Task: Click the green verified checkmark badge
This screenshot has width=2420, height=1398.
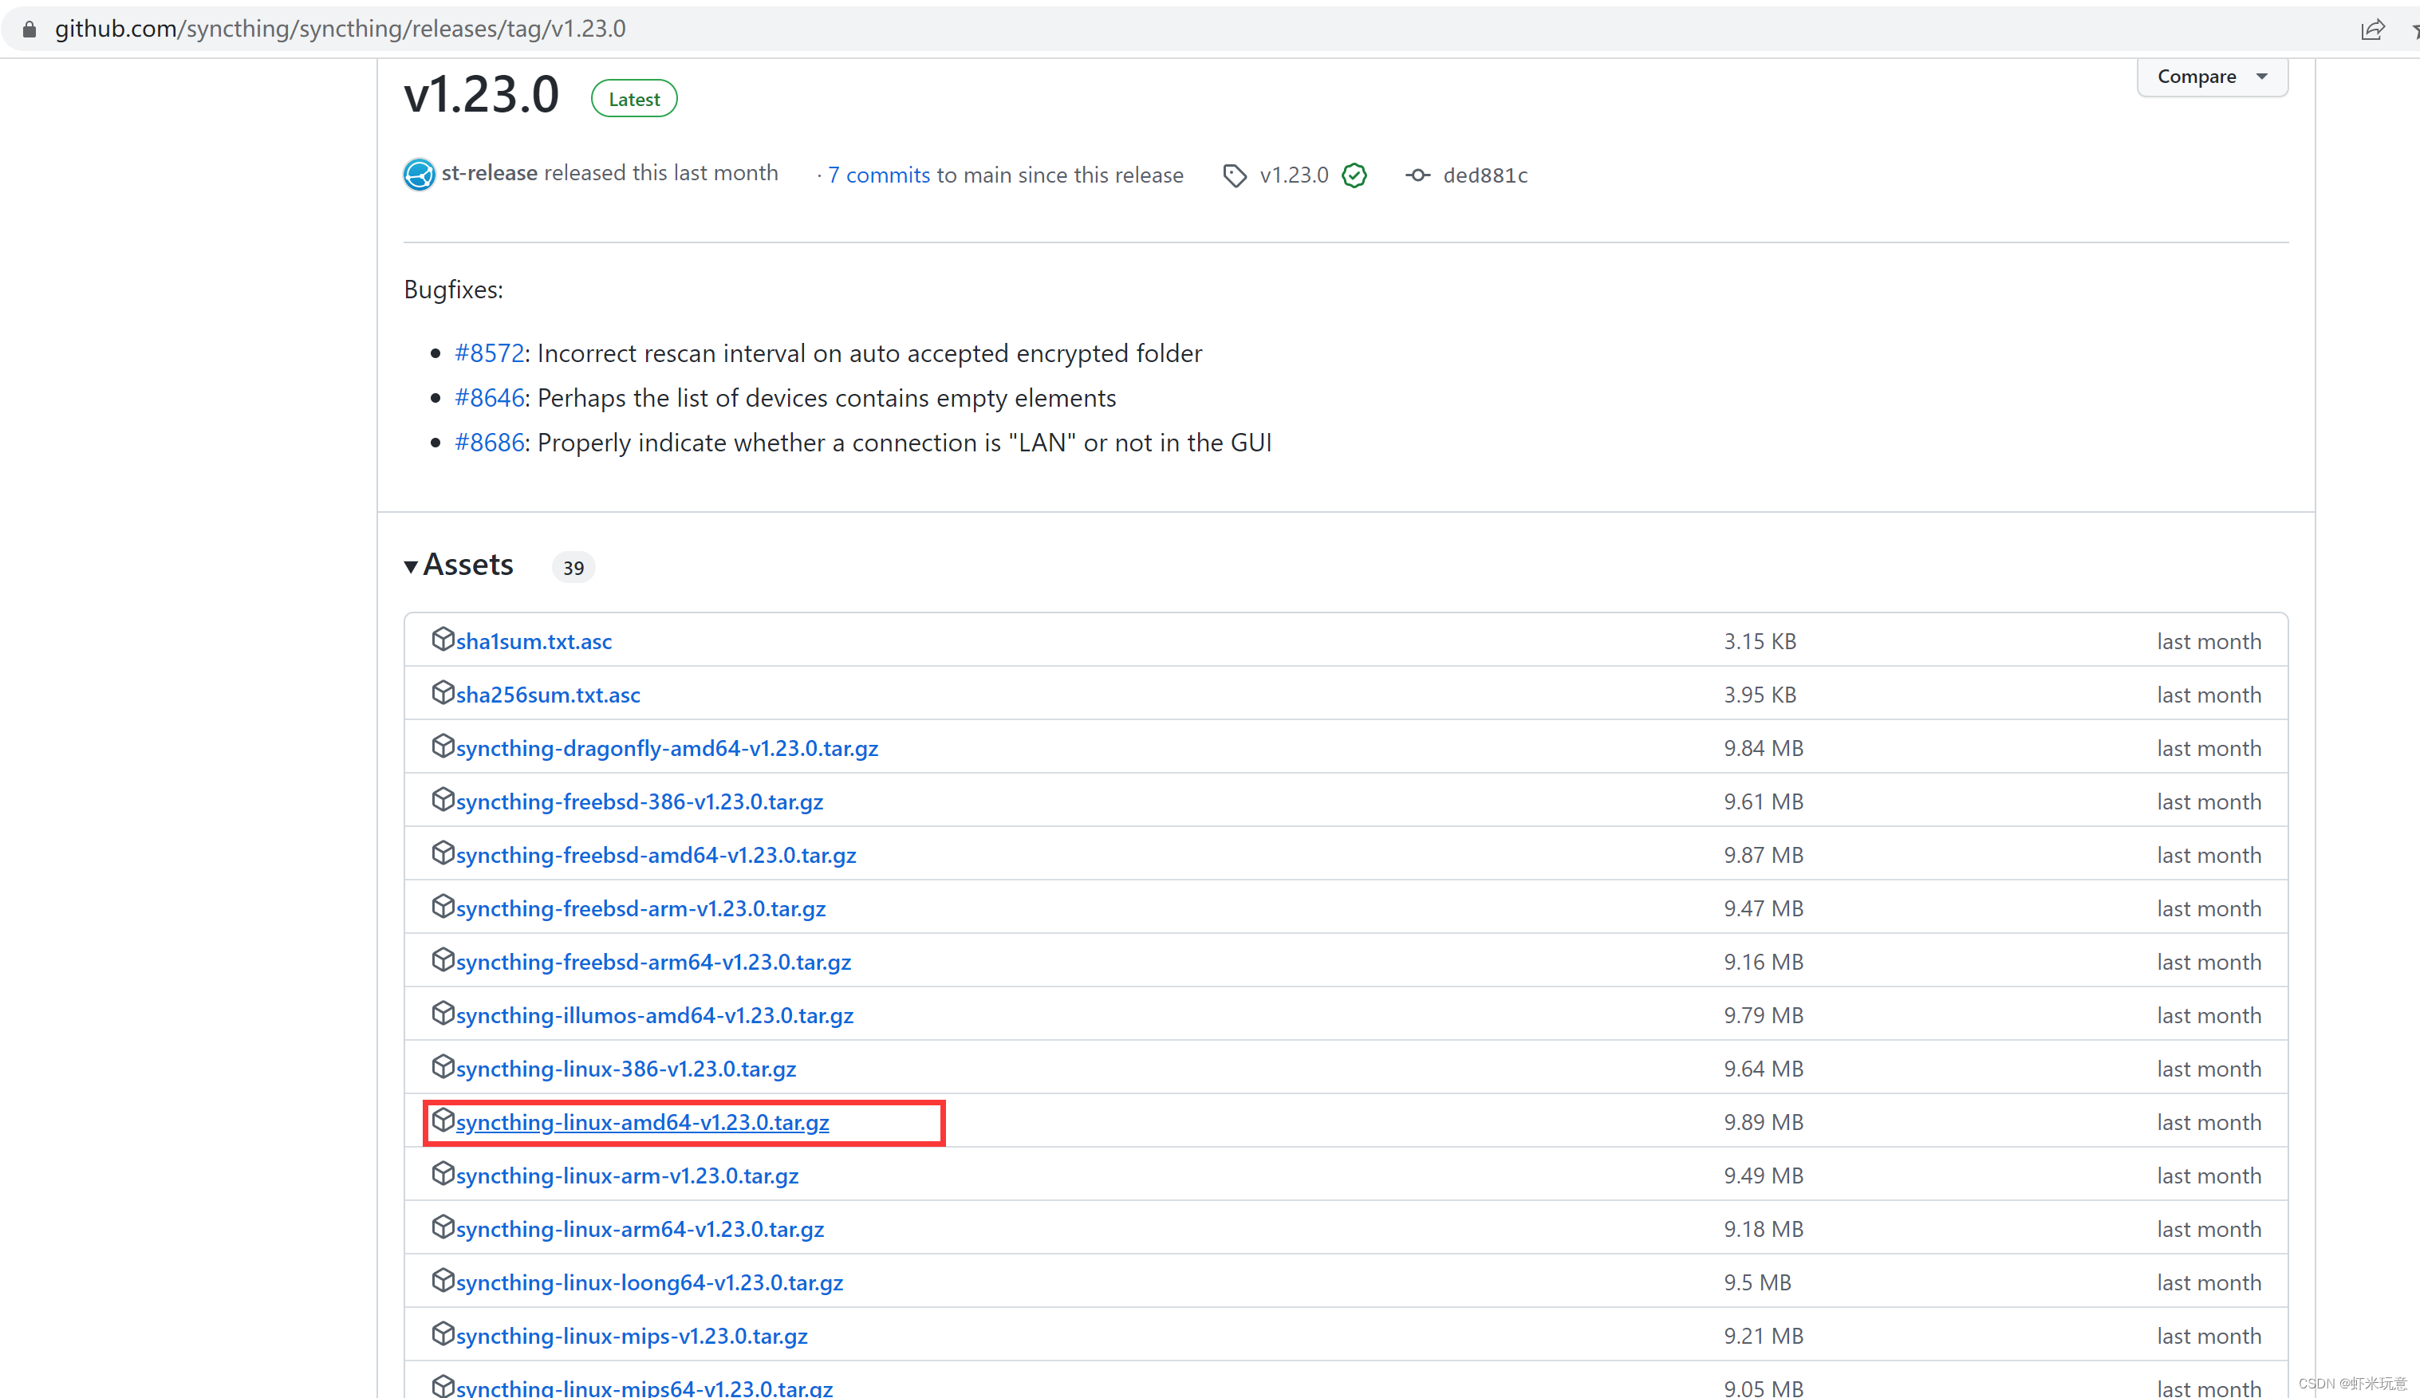Action: [1354, 175]
